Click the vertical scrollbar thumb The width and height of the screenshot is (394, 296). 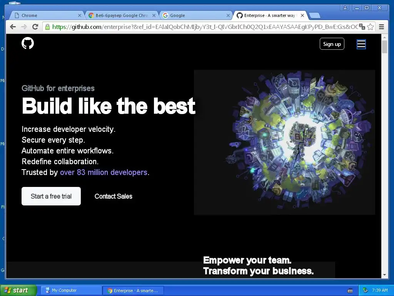pos(384,47)
